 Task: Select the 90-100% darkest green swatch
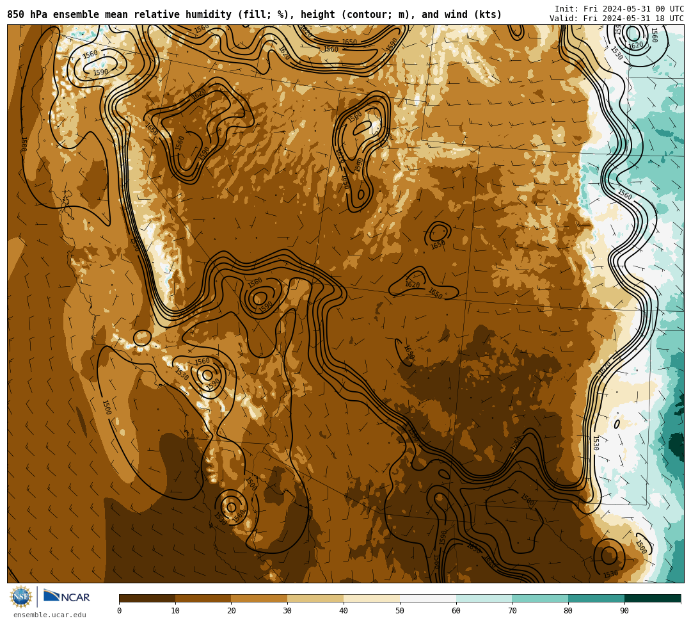[x=653, y=598]
